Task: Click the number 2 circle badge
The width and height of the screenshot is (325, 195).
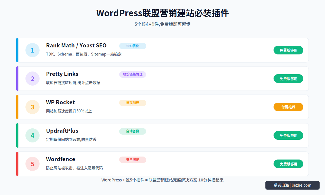Action: pyautogui.click(x=32, y=79)
